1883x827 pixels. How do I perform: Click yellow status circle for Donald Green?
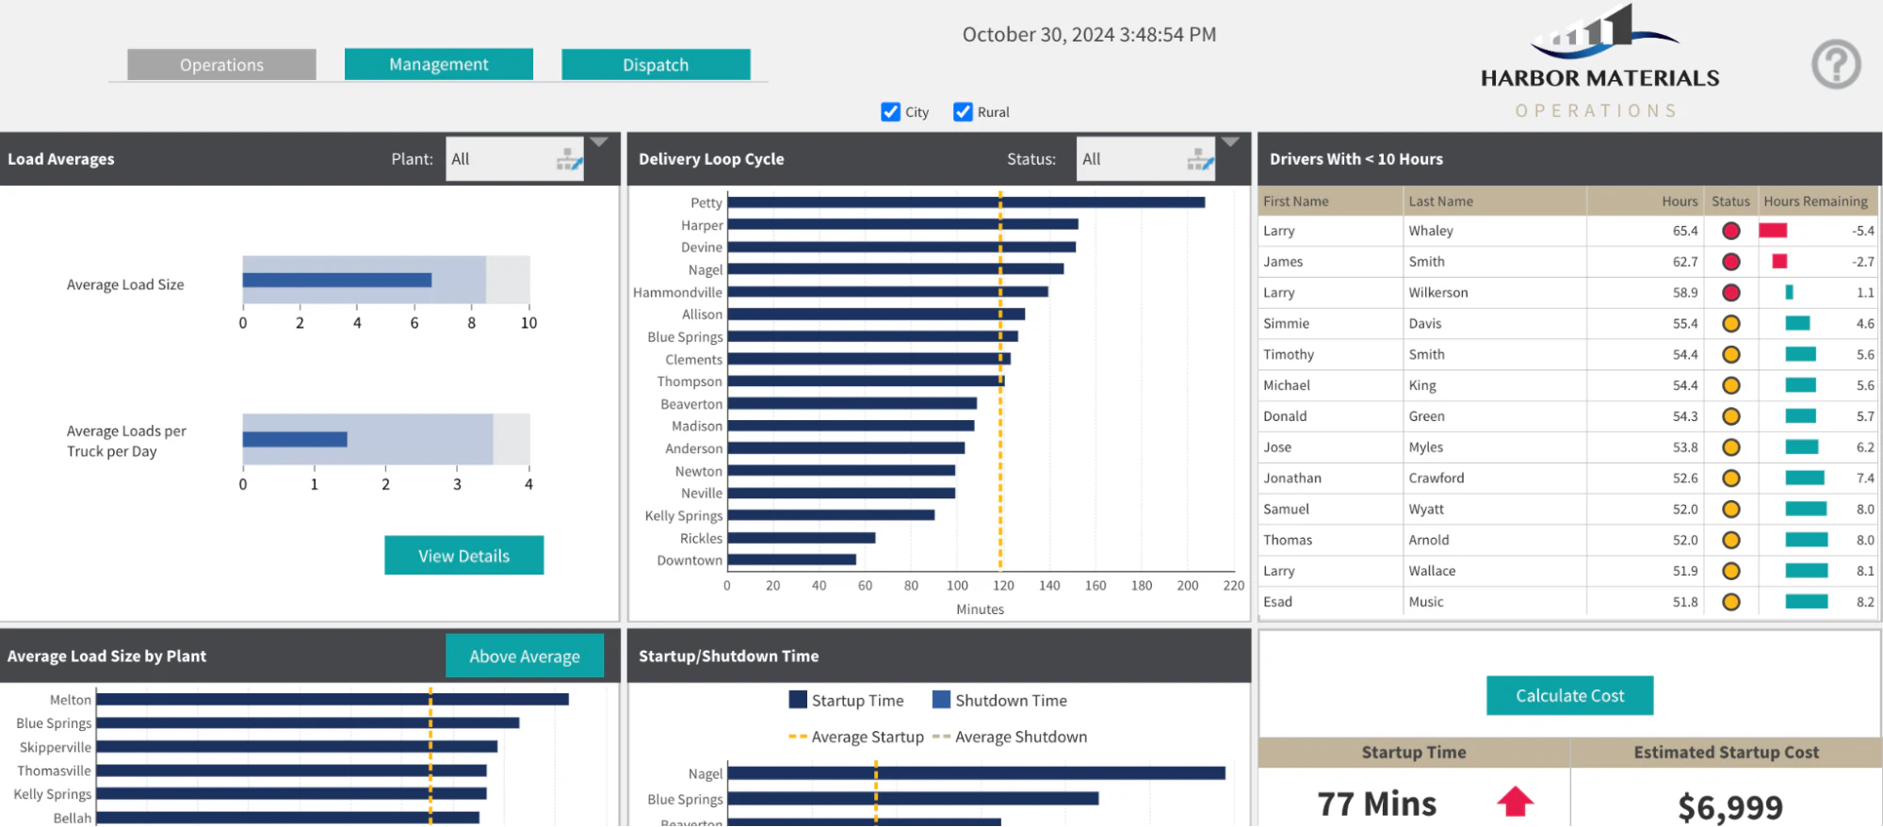pos(1730,416)
